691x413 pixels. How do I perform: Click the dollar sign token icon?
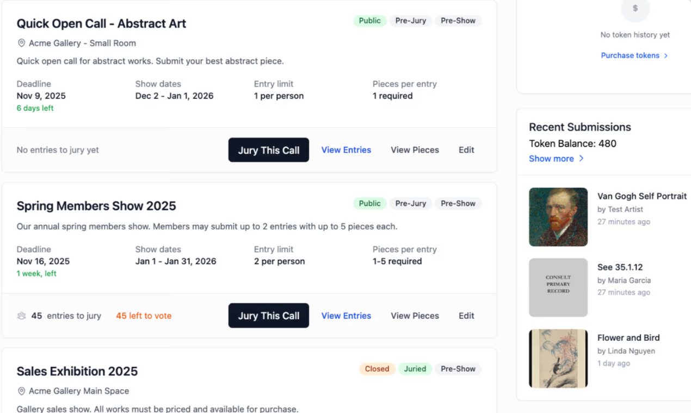pos(635,9)
